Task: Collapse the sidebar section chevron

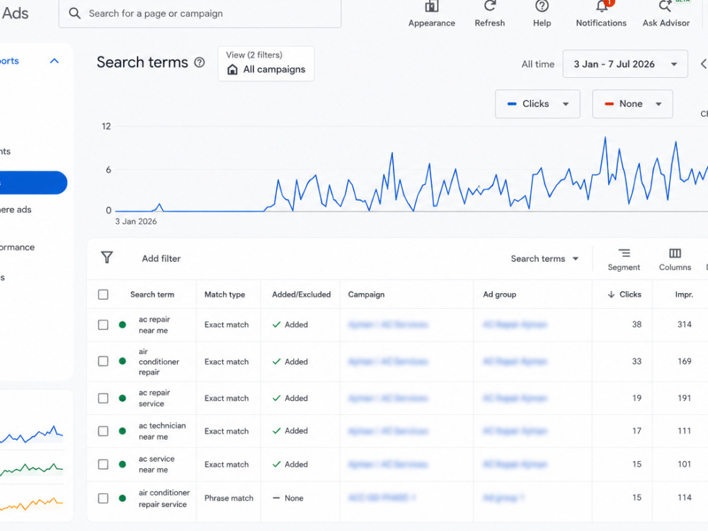Action: (x=55, y=61)
